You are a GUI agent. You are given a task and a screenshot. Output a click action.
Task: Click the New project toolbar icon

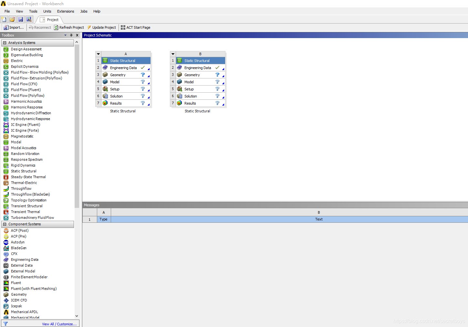pyautogui.click(x=4, y=19)
